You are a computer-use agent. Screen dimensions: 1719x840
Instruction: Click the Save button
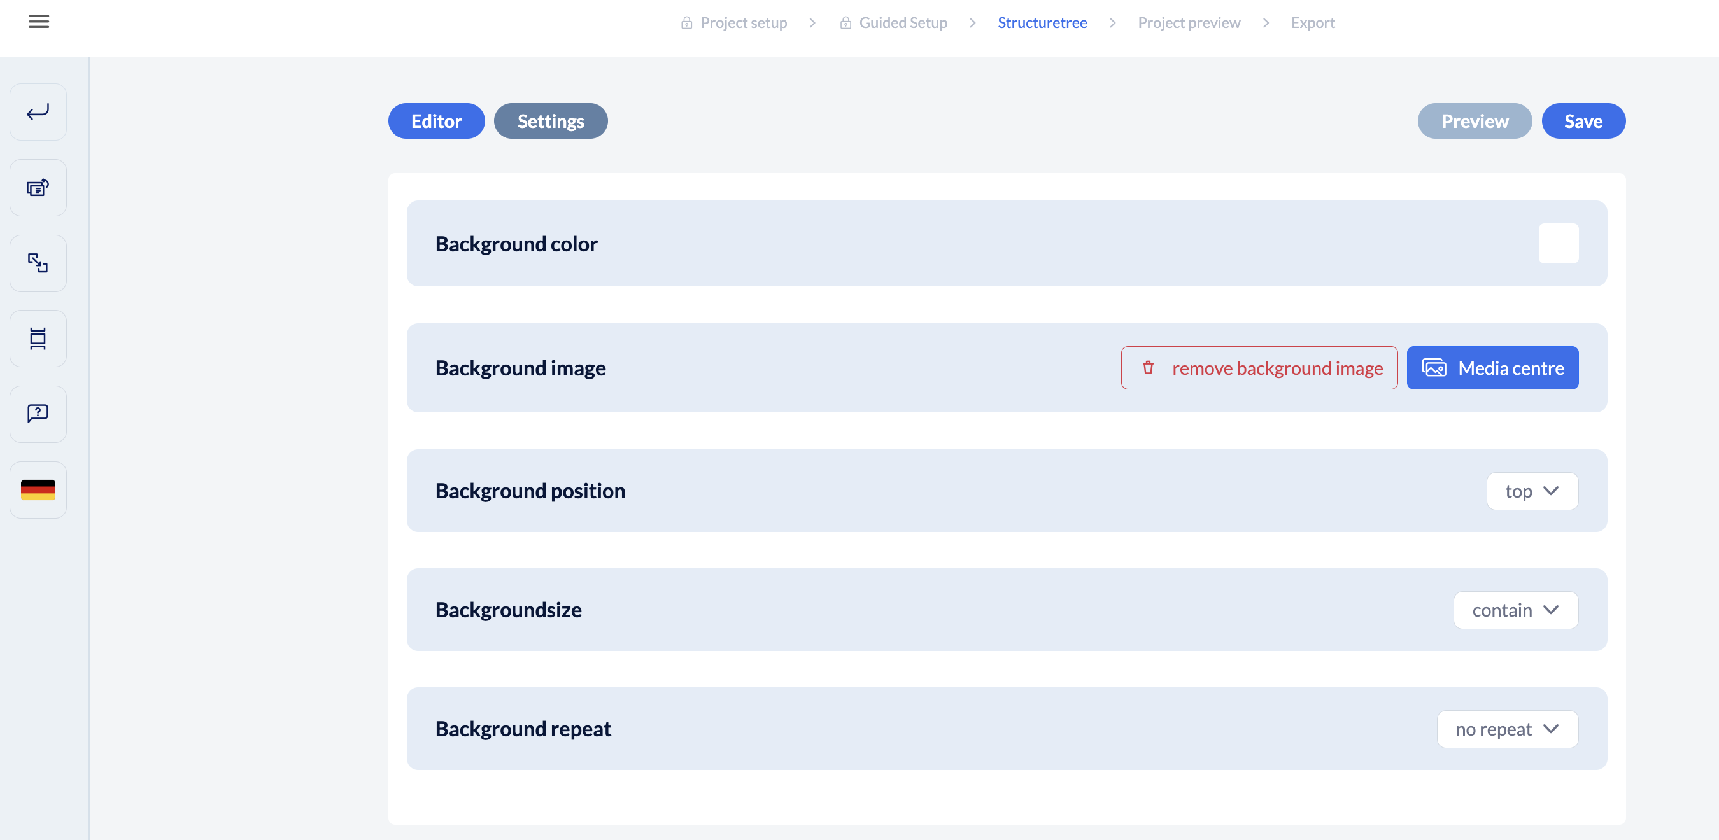click(1583, 121)
